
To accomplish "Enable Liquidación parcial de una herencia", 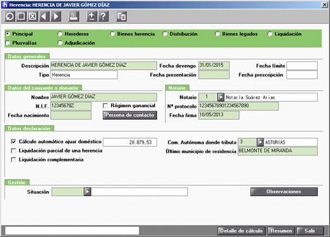I will click(13, 151).
